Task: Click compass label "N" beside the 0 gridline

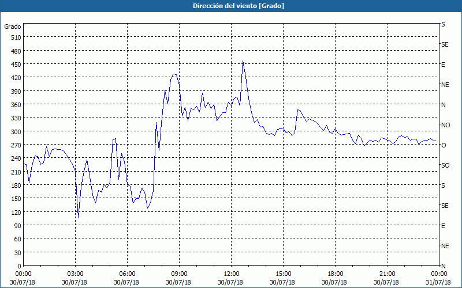Action: click(x=443, y=266)
